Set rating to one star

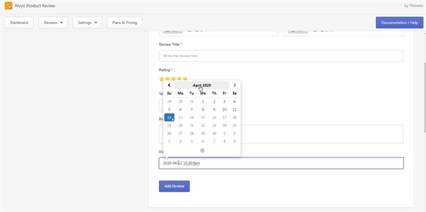[x=162, y=79]
